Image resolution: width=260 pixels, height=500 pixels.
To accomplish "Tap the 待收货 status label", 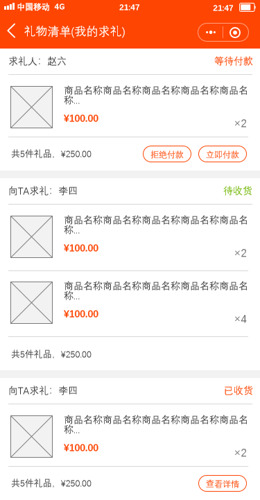I will point(238,191).
